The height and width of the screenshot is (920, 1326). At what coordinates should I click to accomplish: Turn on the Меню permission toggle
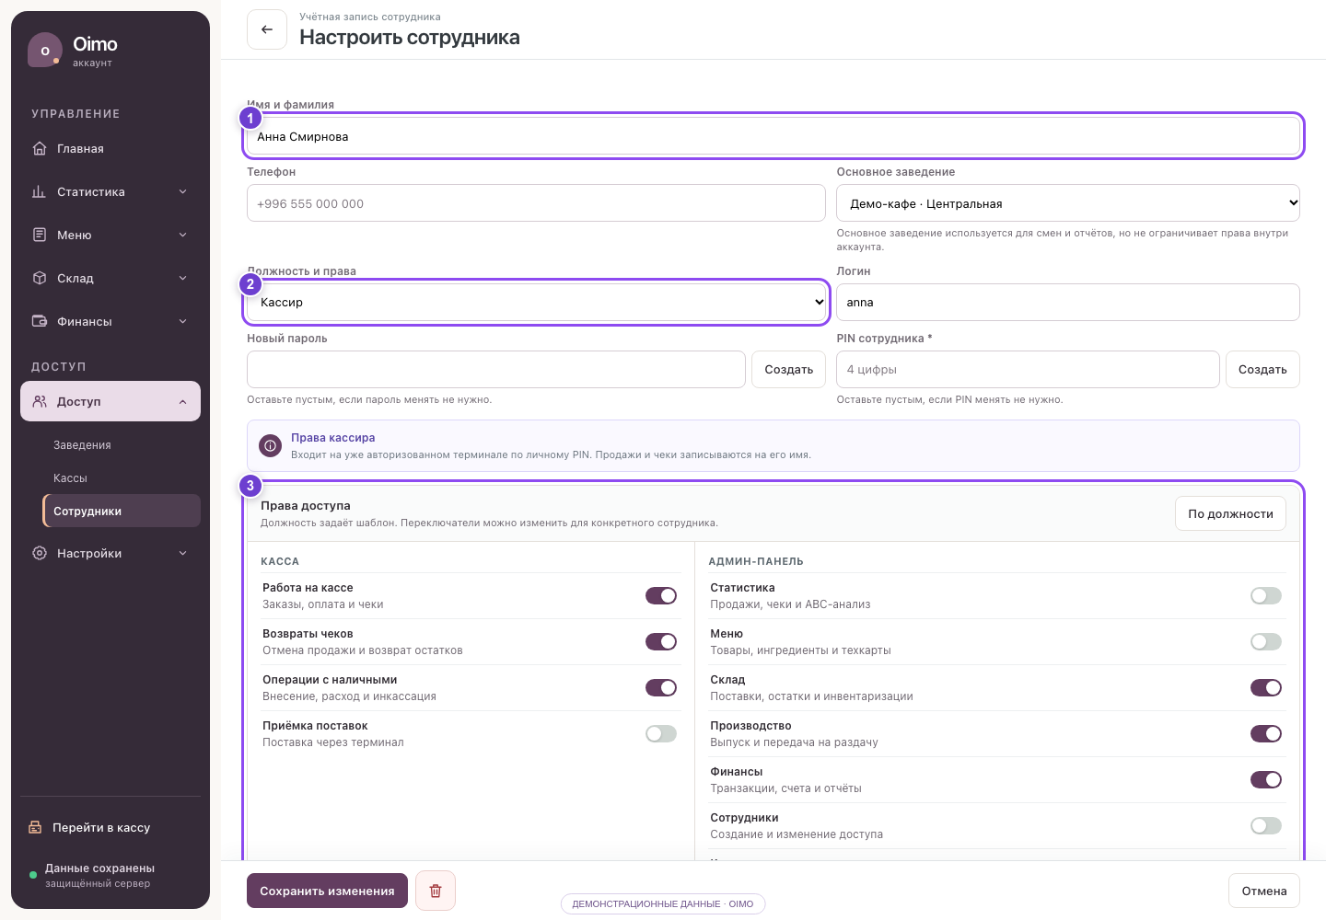1266,641
